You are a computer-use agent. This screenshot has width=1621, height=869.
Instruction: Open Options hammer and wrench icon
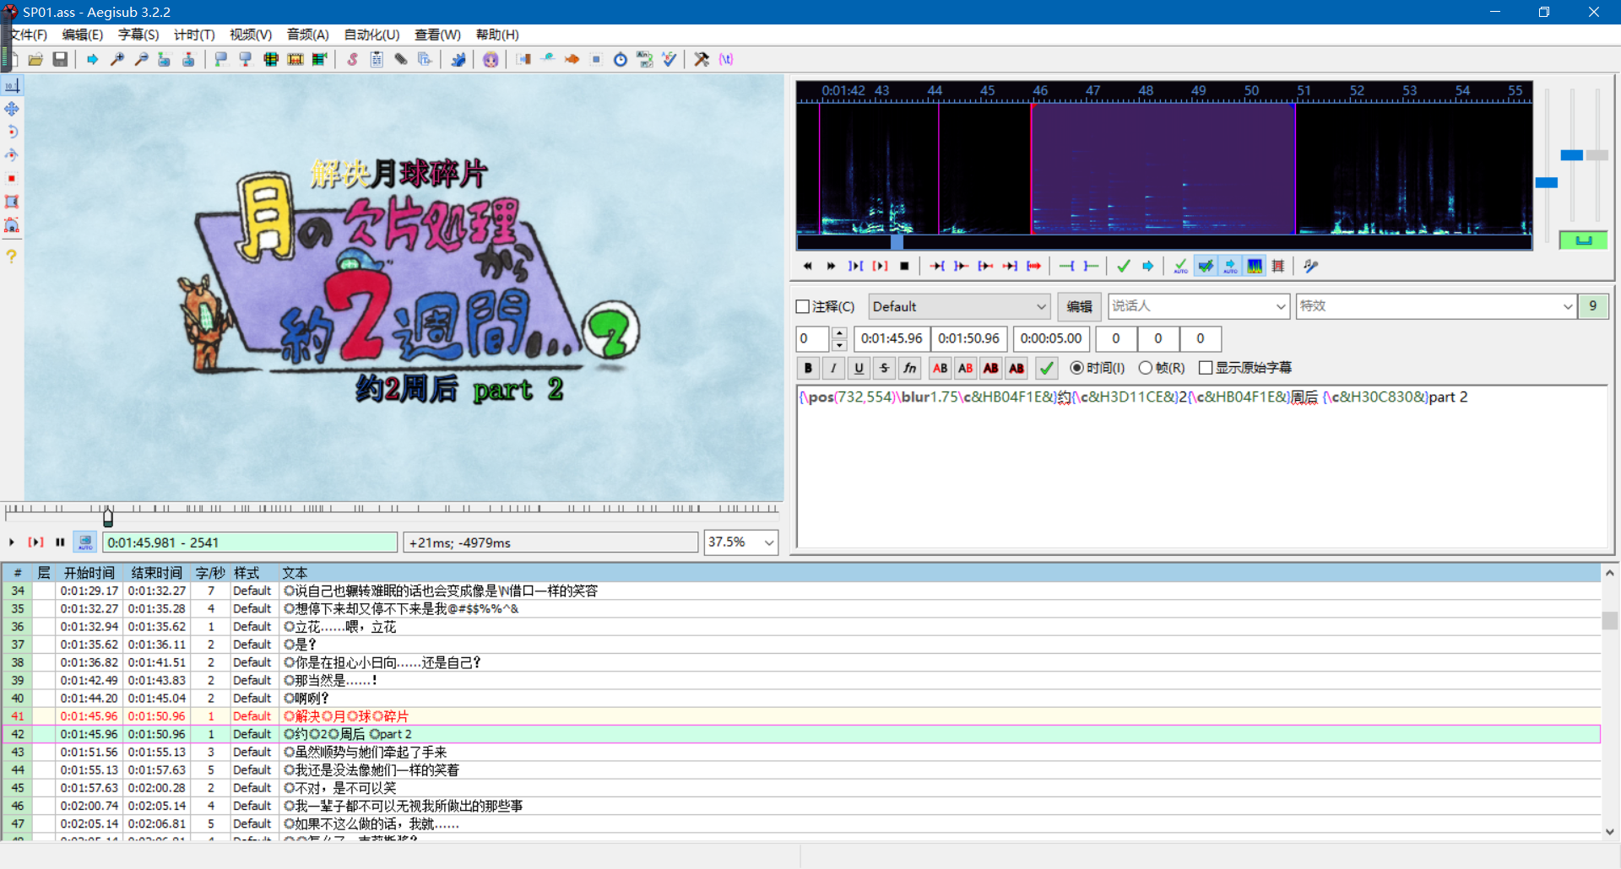pyautogui.click(x=702, y=59)
